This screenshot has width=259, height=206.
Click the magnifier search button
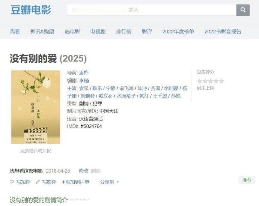tap(243, 10)
